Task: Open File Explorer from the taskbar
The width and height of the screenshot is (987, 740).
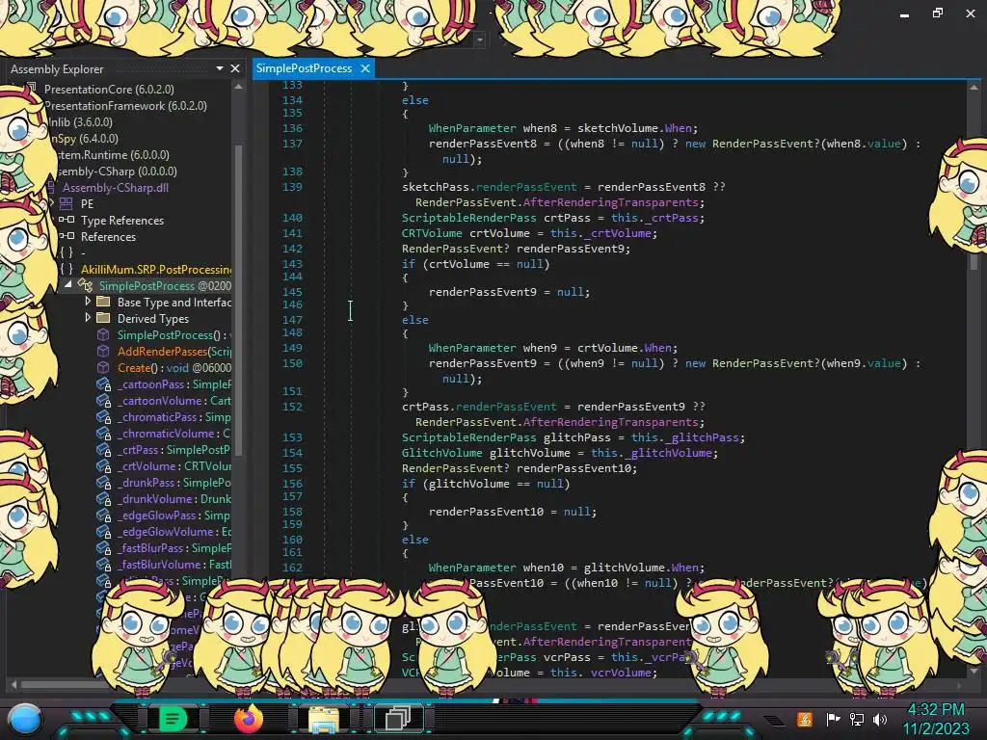Action: [324, 719]
